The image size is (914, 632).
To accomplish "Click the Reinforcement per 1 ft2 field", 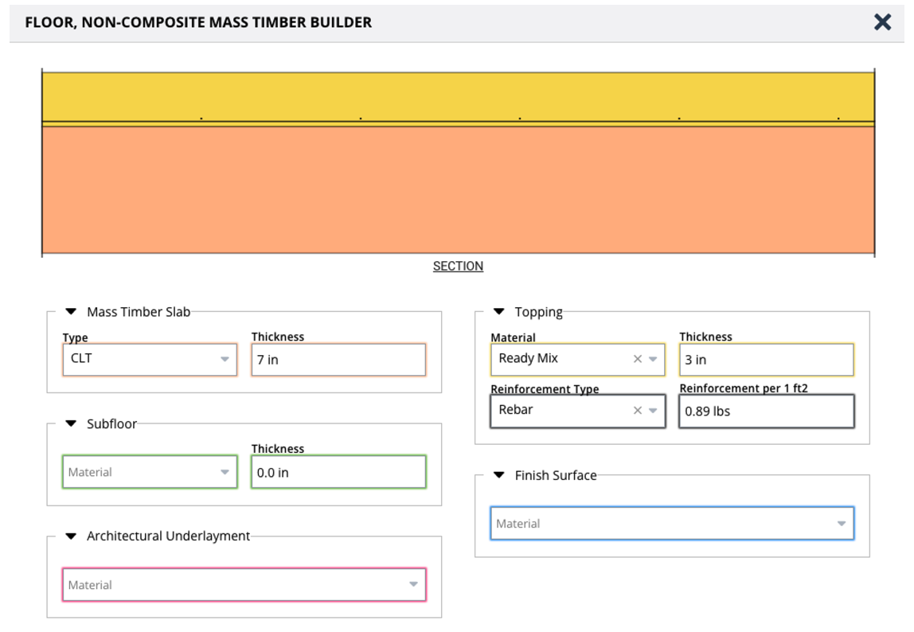I will 766,412.
